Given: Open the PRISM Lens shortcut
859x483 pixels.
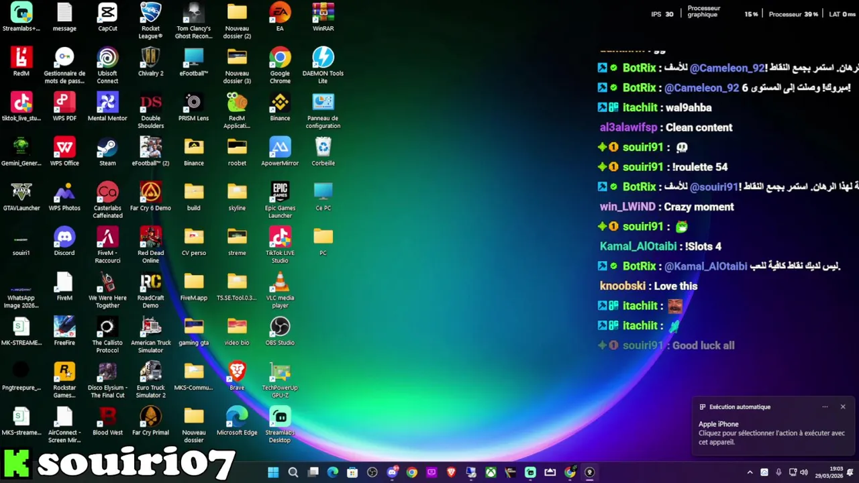Looking at the screenshot, I should tap(193, 107).
